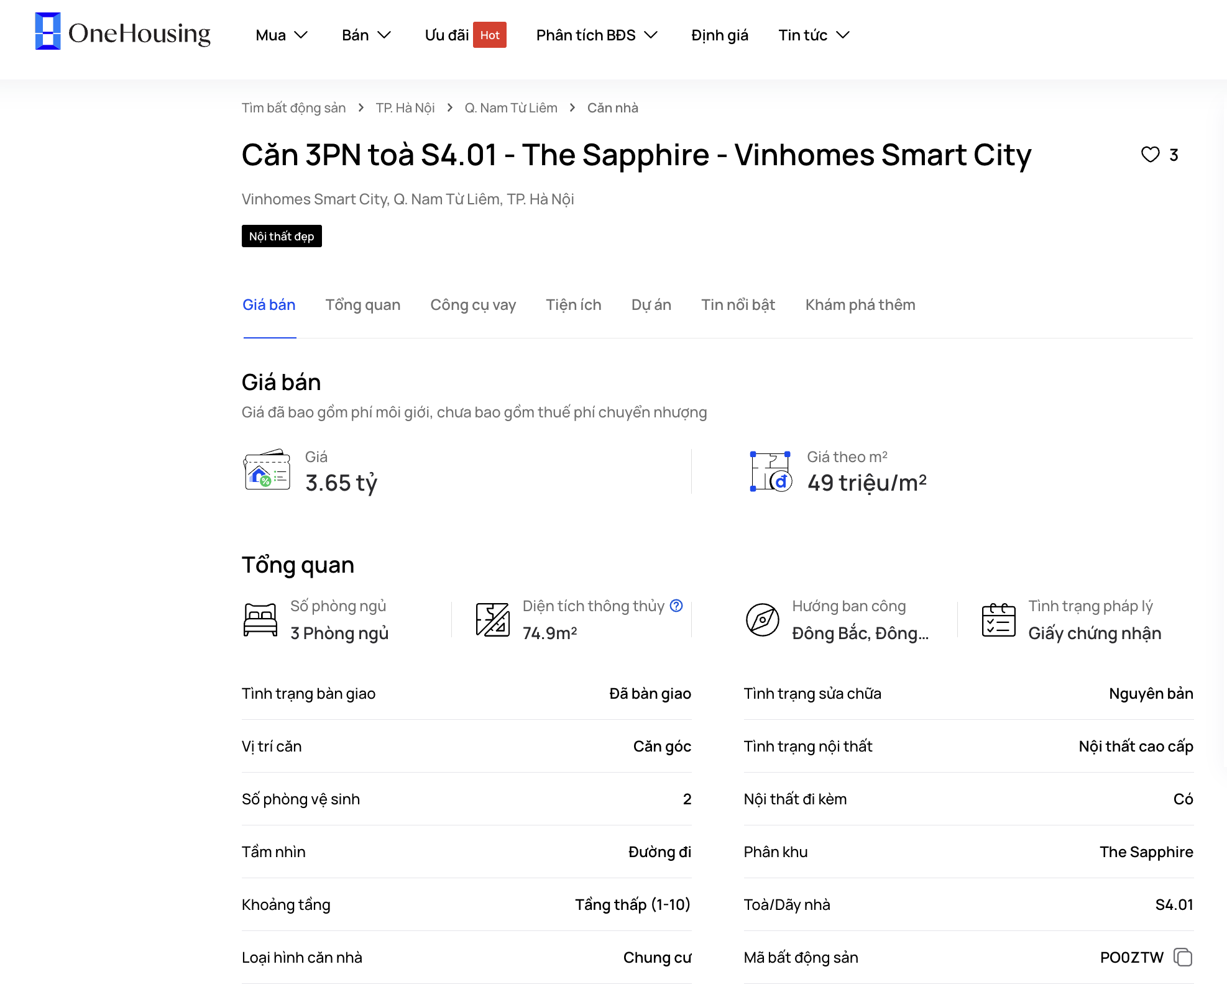
Task: Click the 74.9m² area value
Action: click(549, 633)
